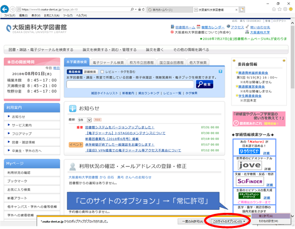Expand 図書・雑誌情報 in the sidebar

tap(23, 142)
